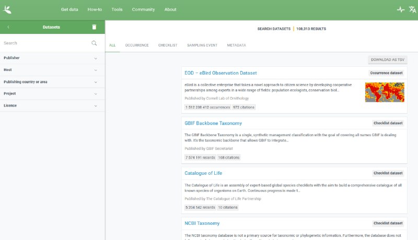Click the GBIF leaf logo

tap(7, 9)
